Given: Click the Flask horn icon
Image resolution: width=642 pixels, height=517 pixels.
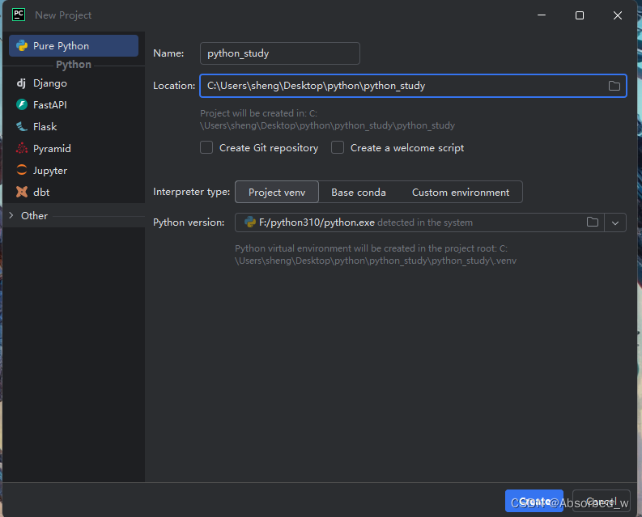Looking at the screenshot, I should [22, 126].
